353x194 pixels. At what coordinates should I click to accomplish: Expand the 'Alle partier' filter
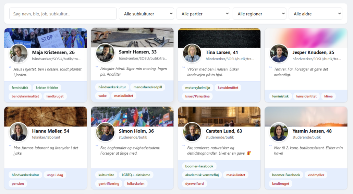[x=203, y=14]
